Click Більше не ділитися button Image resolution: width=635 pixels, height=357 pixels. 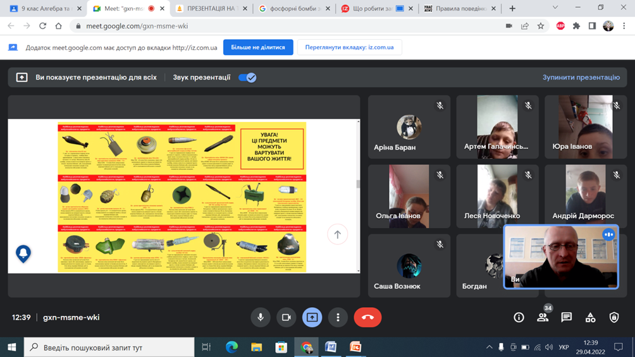click(258, 47)
